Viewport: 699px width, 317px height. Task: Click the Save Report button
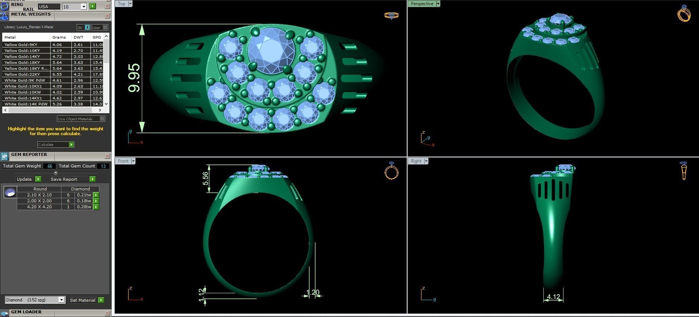click(69, 179)
